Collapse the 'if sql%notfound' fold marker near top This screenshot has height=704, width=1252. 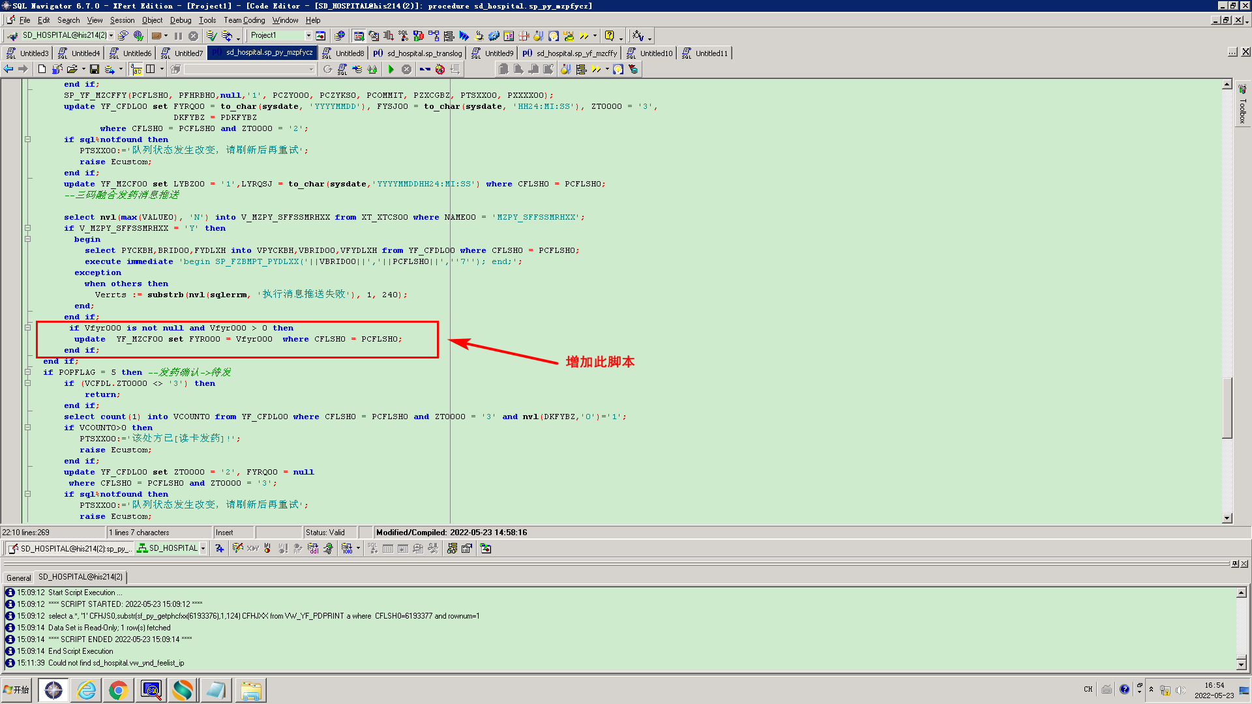(x=27, y=139)
